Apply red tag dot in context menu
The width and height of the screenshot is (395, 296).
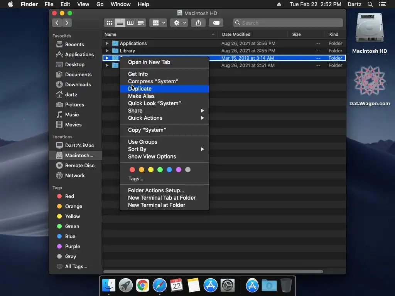pos(132,170)
